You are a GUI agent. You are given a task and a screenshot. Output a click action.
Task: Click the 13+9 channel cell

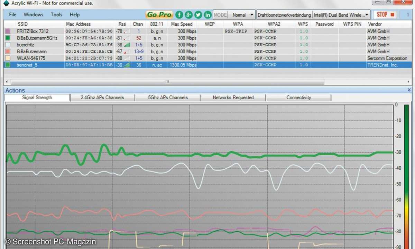point(138,52)
